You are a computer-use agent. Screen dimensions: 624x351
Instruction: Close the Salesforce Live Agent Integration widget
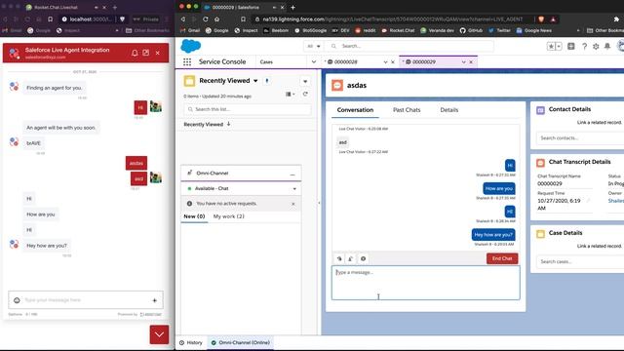click(x=158, y=53)
